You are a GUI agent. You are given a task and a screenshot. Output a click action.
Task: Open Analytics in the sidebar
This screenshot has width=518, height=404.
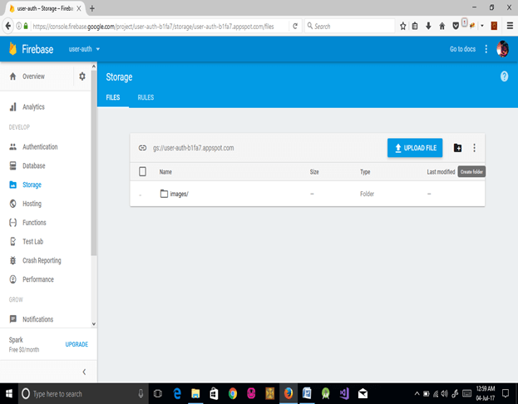point(33,107)
